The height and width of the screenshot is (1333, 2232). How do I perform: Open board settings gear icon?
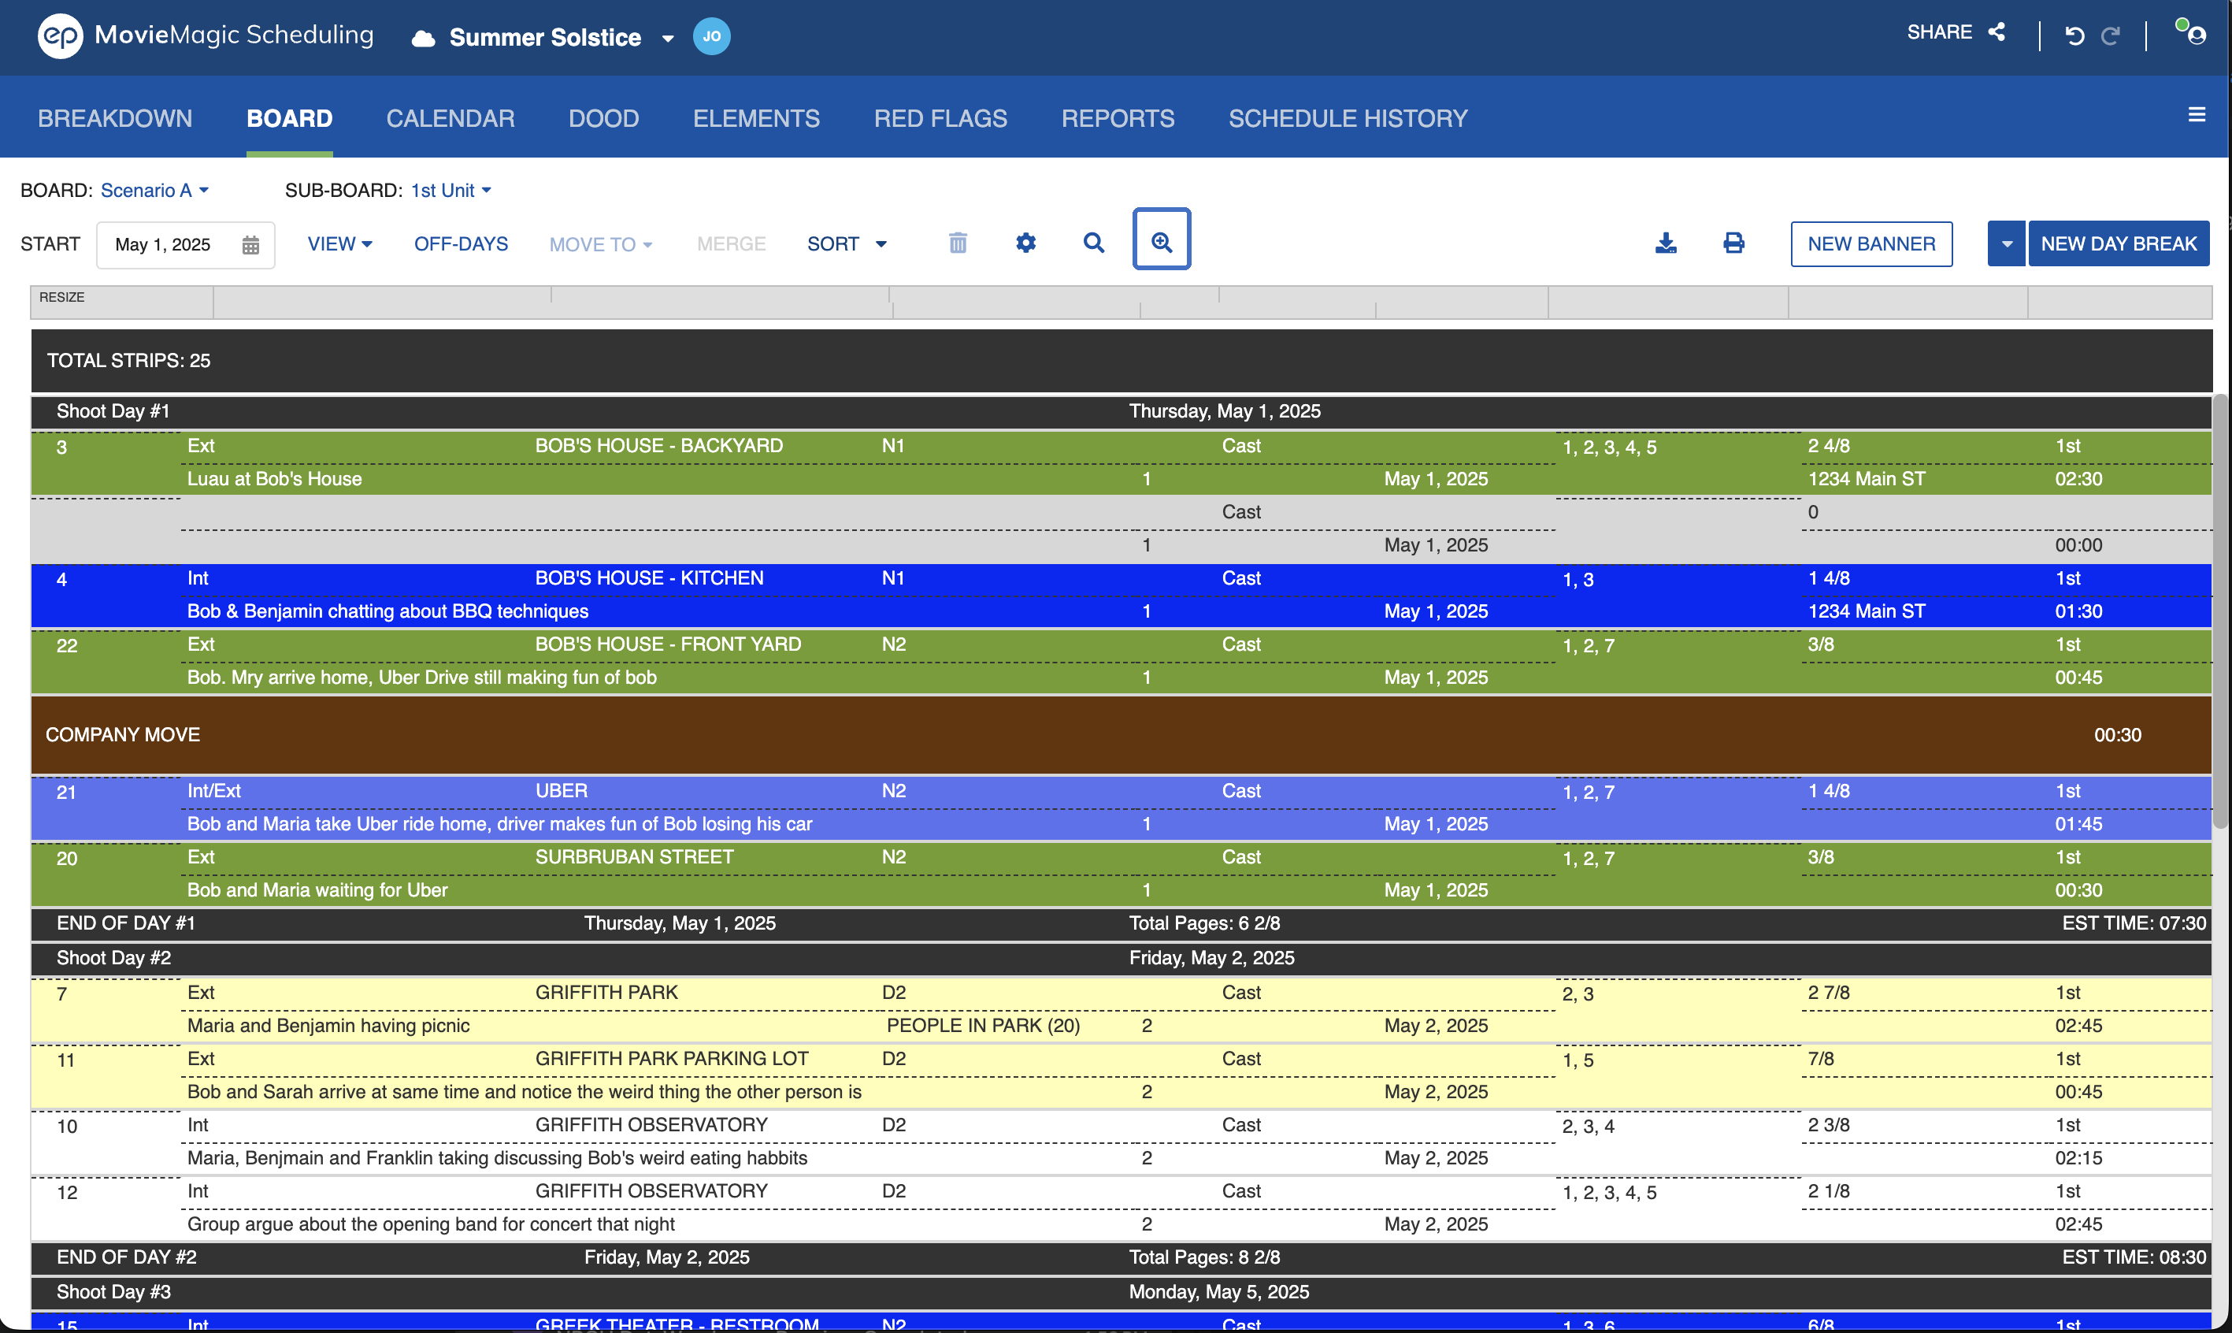point(1025,243)
